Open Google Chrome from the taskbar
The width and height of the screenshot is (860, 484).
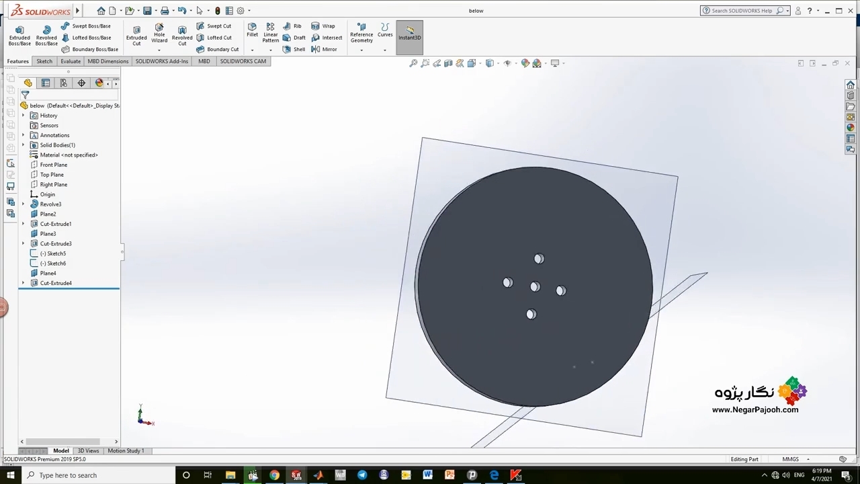tap(274, 475)
